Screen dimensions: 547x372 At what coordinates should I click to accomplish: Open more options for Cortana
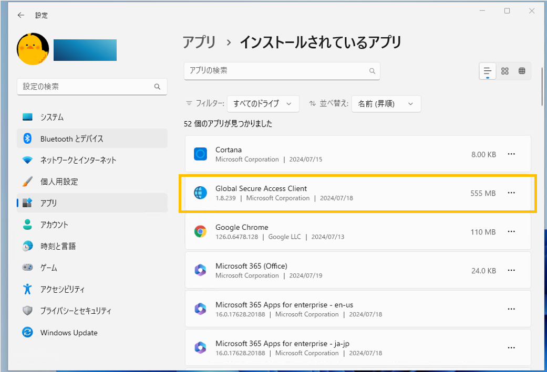coord(511,154)
